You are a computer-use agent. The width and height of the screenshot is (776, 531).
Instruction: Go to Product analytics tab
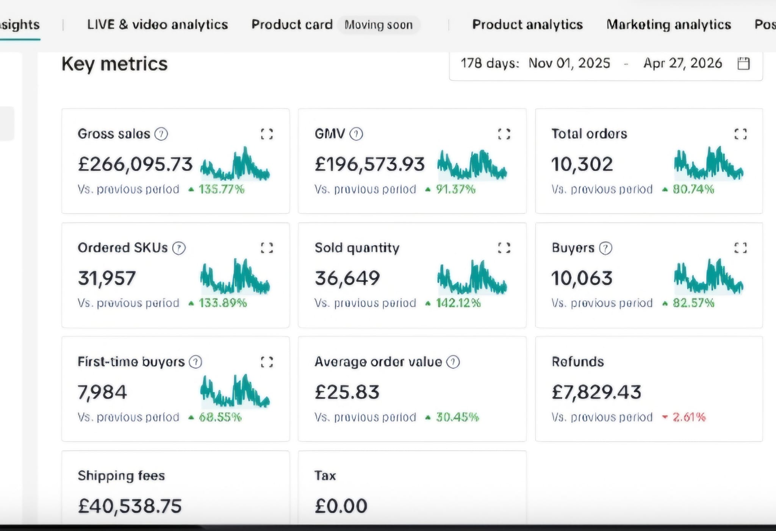click(527, 25)
